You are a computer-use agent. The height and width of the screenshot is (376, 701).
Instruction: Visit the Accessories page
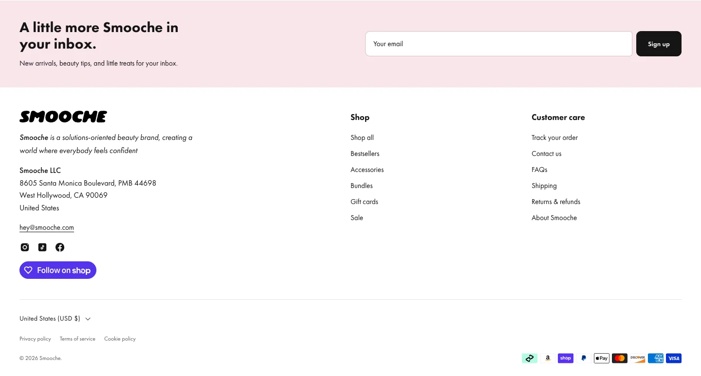(367, 170)
